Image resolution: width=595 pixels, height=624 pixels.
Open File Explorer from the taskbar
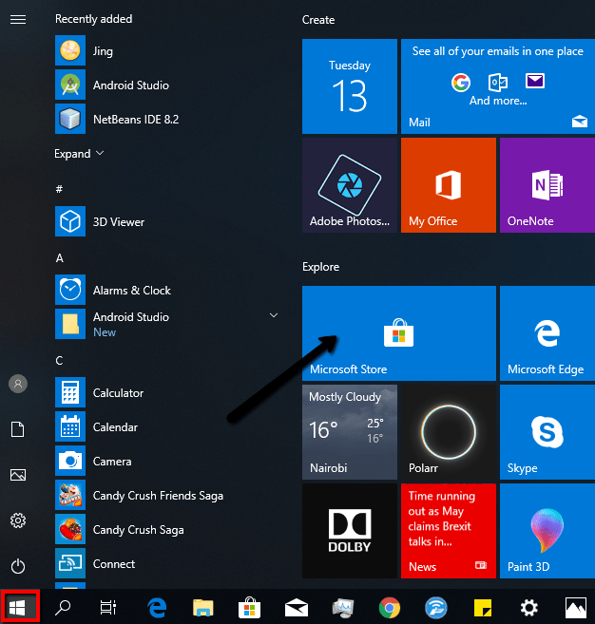coord(203,608)
